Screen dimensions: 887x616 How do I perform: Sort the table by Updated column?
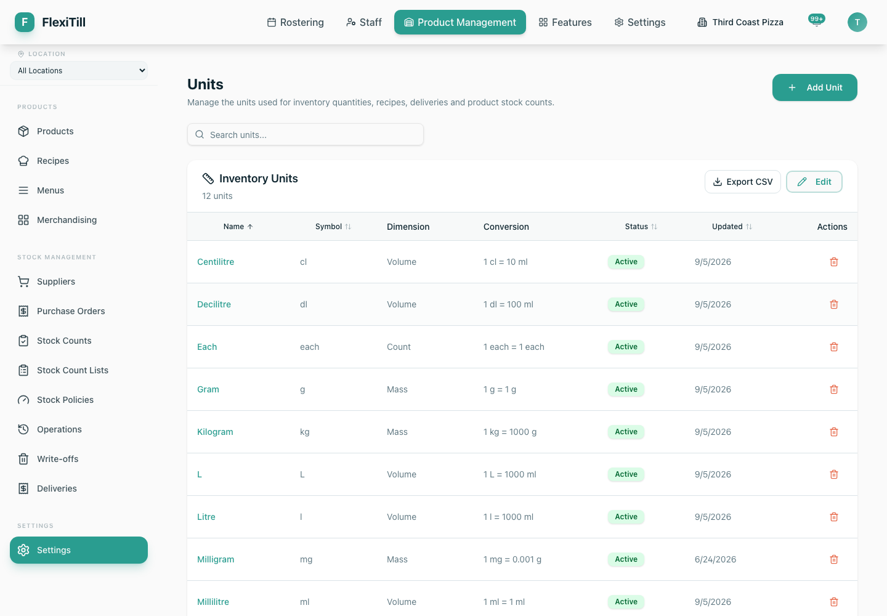tap(732, 227)
